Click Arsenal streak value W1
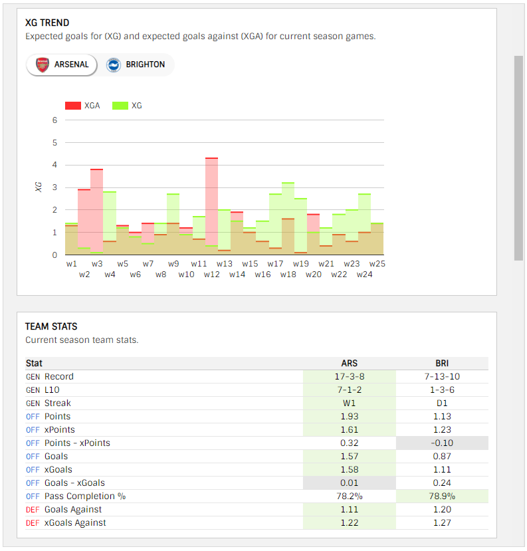The height and width of the screenshot is (551, 527). [349, 403]
